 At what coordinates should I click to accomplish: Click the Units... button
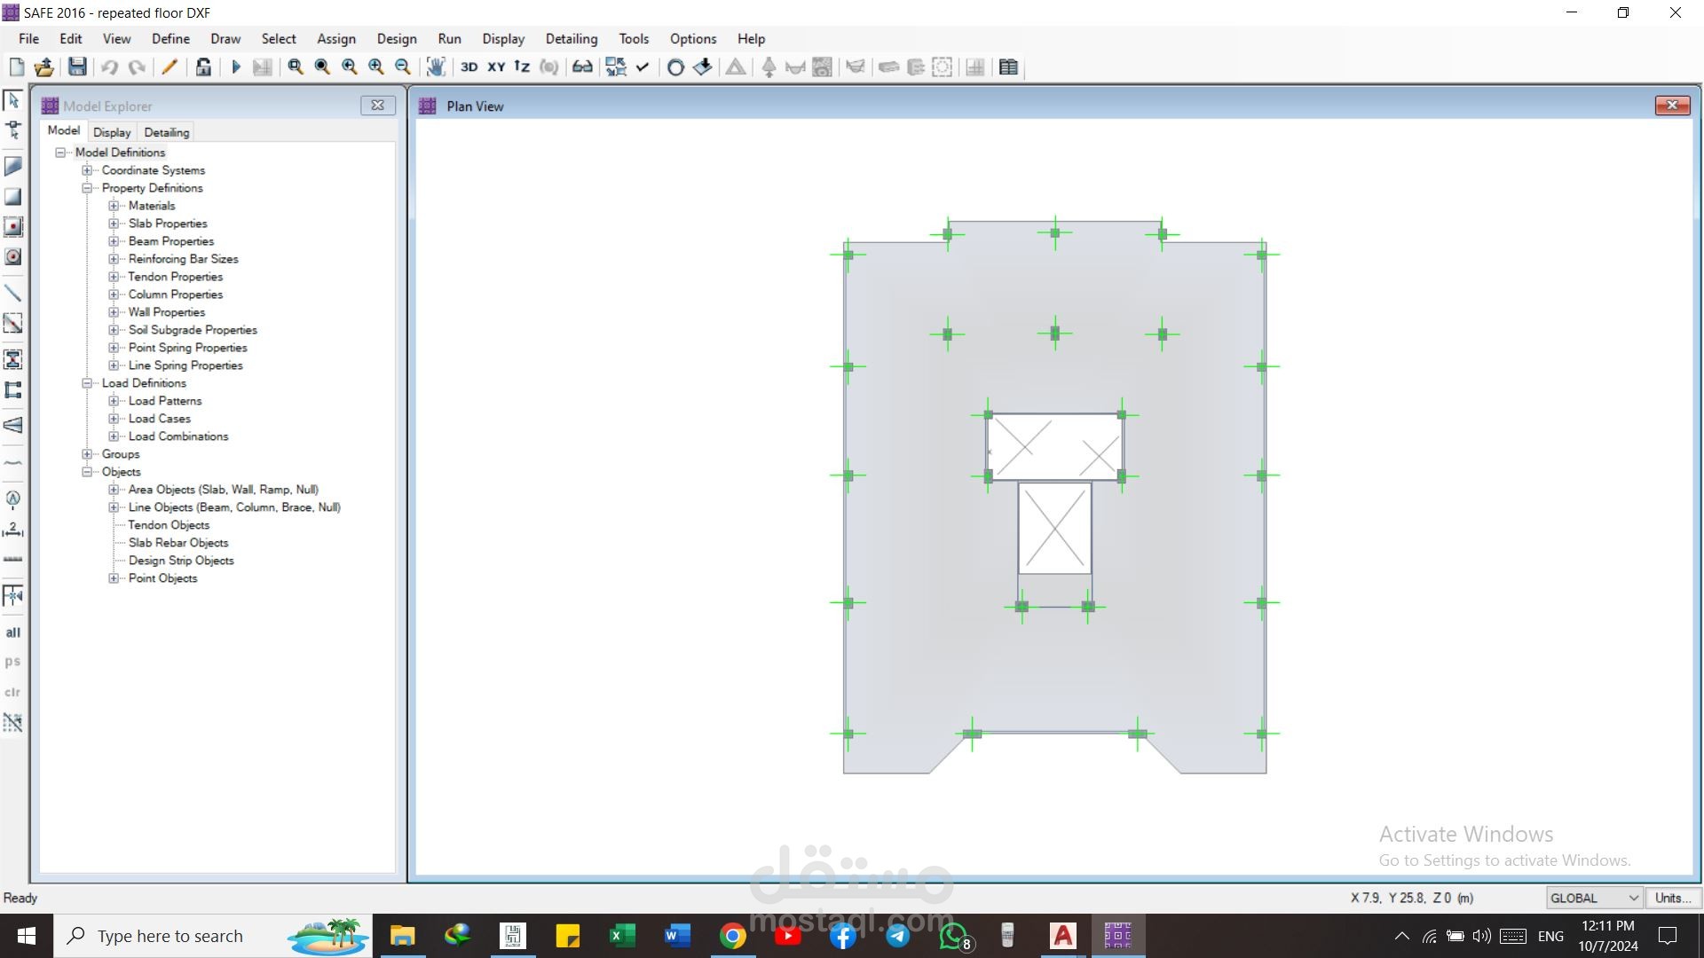click(1672, 898)
